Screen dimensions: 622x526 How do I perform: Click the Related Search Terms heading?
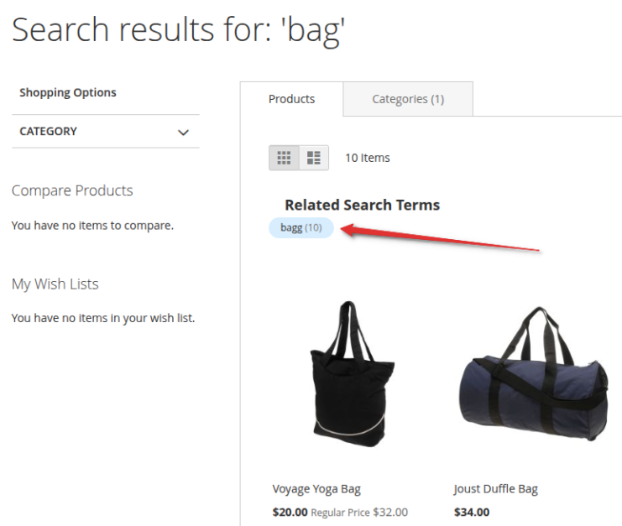362,205
